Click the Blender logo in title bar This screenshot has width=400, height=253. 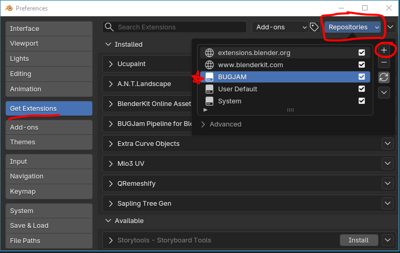point(8,8)
